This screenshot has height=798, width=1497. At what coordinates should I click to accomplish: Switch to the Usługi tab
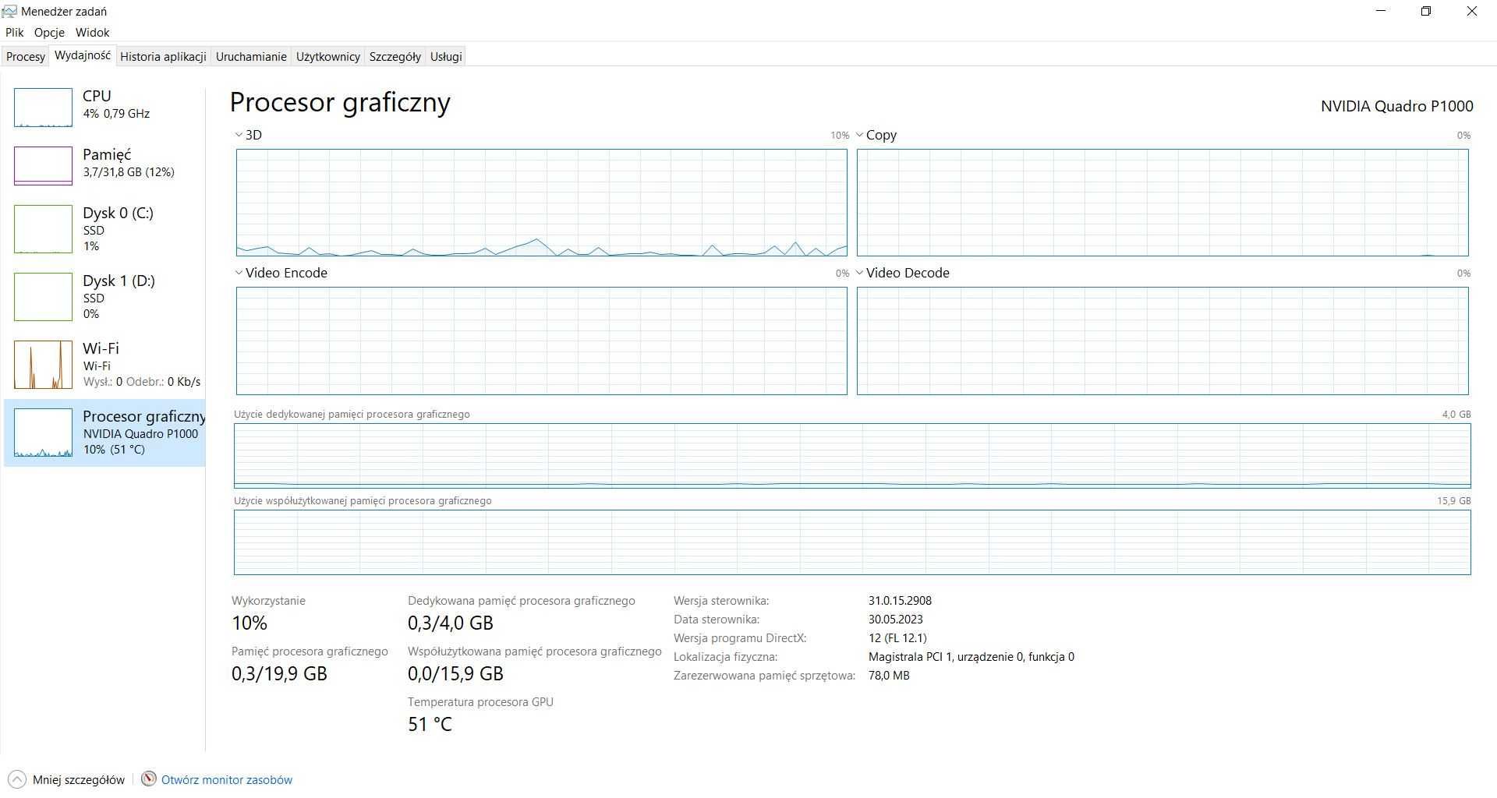pyautogui.click(x=446, y=57)
